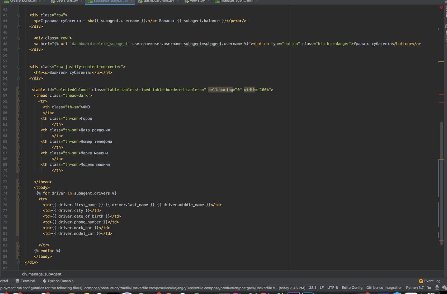Collapse the table tag at line 56

[18, 90]
